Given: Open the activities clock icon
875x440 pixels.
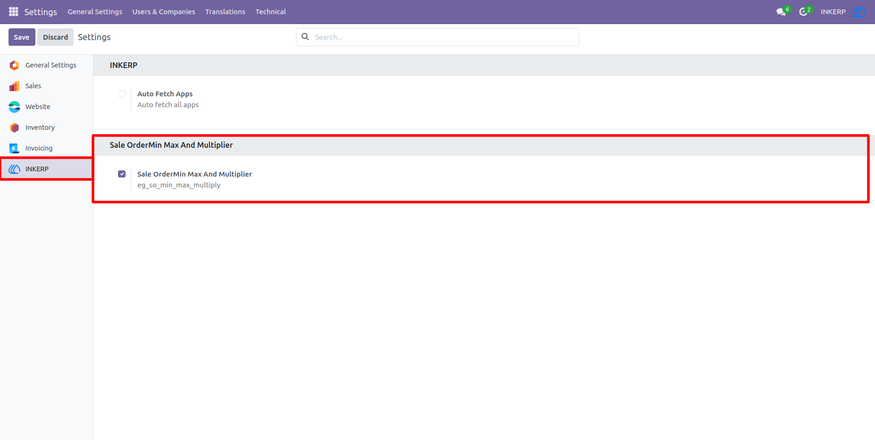Looking at the screenshot, I should [x=803, y=12].
